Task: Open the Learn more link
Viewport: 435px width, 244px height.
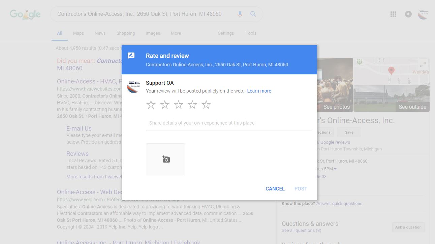Action: [x=259, y=91]
